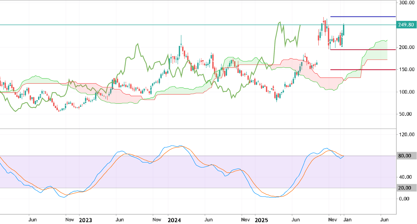Click the Jun label at far right
This screenshot has height=224, width=417.
point(384,219)
